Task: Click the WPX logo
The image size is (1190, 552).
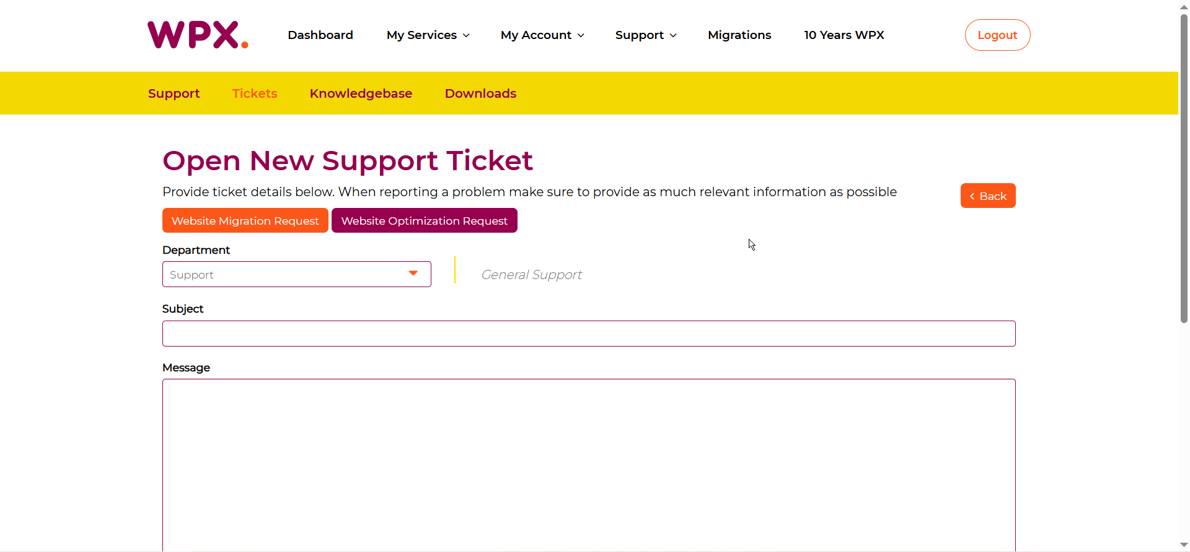Action: [x=198, y=35]
